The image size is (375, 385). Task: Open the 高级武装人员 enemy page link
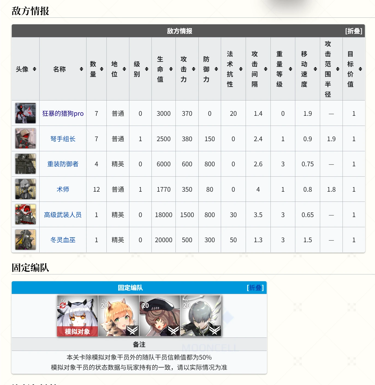click(63, 215)
